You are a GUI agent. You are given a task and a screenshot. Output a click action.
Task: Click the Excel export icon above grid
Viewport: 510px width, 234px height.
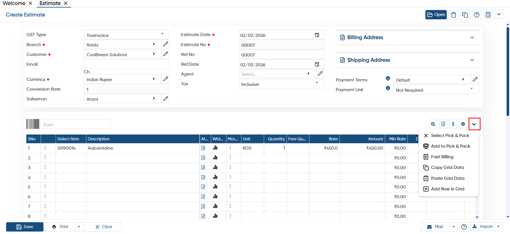click(443, 124)
